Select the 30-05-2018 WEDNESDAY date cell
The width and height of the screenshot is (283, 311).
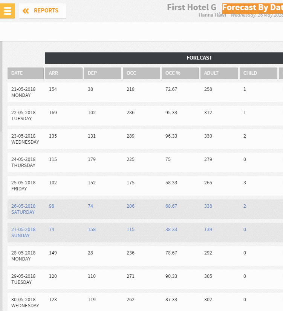(25, 303)
